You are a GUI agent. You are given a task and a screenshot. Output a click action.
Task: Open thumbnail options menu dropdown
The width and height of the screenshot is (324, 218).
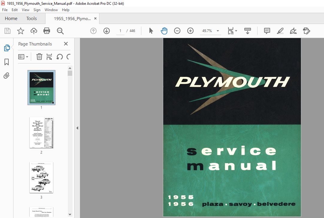[23, 57]
